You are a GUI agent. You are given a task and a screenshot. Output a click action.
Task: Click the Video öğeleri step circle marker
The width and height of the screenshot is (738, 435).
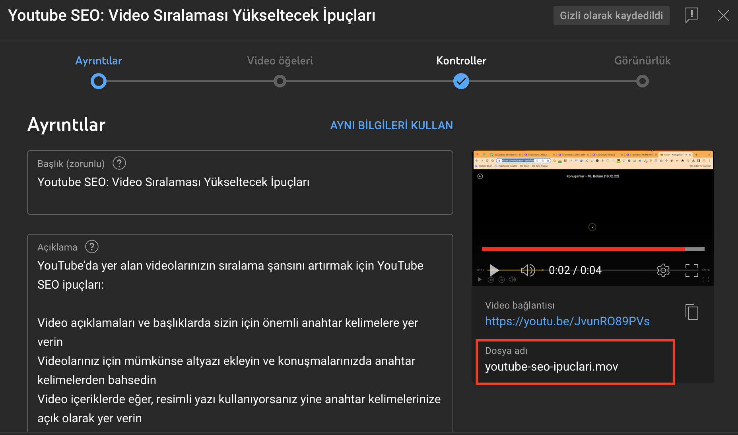pos(280,81)
